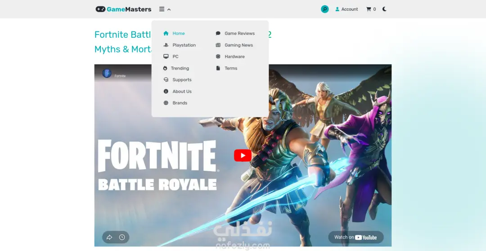
Task: Click the Fortnite channel name on video
Action: coord(120,76)
